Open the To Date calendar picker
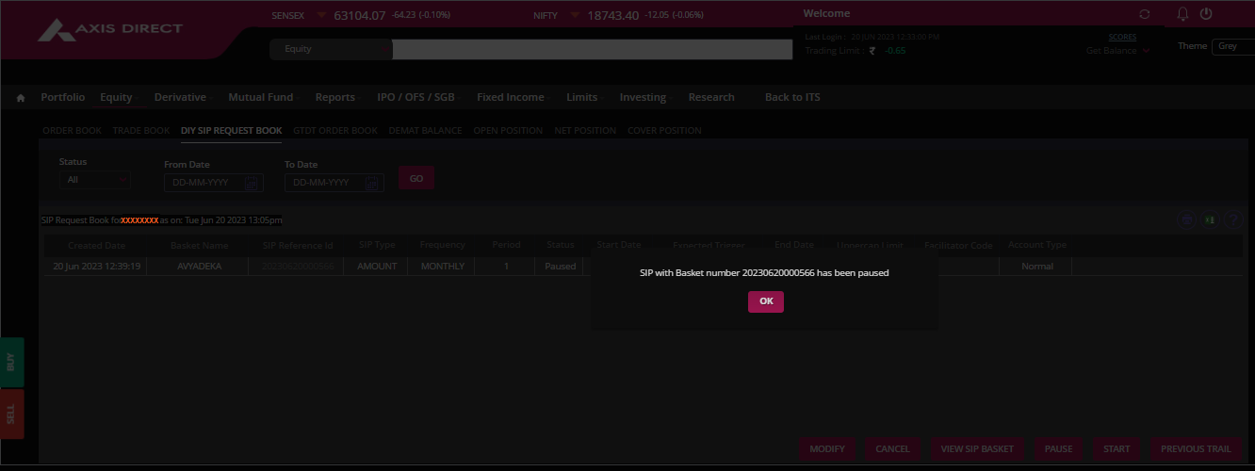This screenshot has width=1255, height=471. (372, 183)
